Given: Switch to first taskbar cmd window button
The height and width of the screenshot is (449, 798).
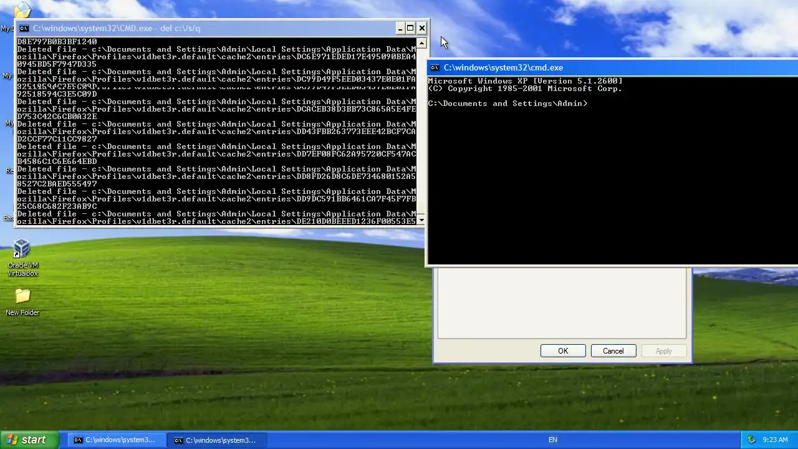Looking at the screenshot, I should point(116,440).
